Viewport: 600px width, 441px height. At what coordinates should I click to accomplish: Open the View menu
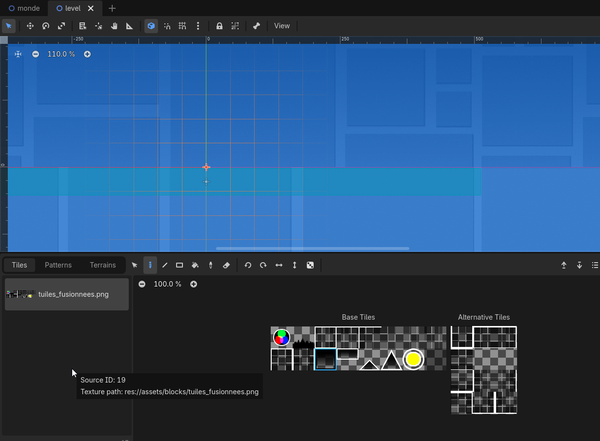coord(282,26)
